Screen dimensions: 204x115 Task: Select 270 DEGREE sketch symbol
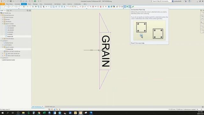pyautogui.click(x=11, y=28)
